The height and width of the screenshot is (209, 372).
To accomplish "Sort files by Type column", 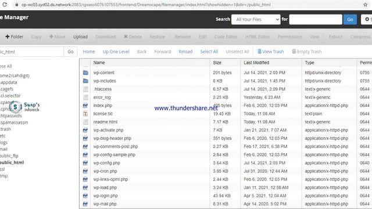I will point(309,63).
